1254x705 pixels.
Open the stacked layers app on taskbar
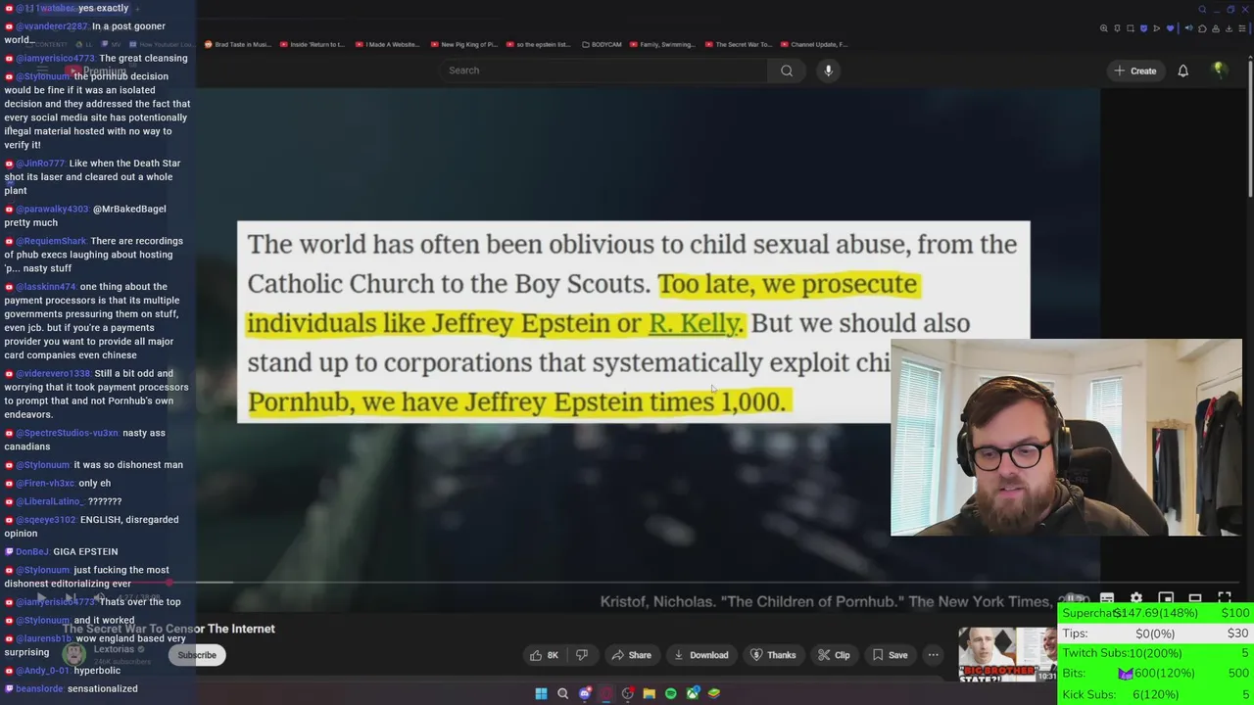click(x=714, y=693)
